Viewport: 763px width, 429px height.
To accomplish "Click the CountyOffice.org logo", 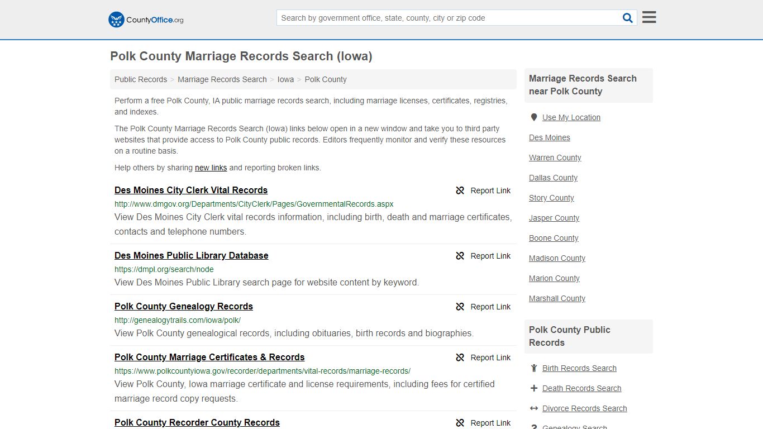I will coord(146,20).
